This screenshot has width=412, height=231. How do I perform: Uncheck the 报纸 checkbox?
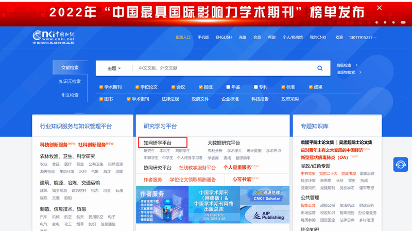coord(201,87)
